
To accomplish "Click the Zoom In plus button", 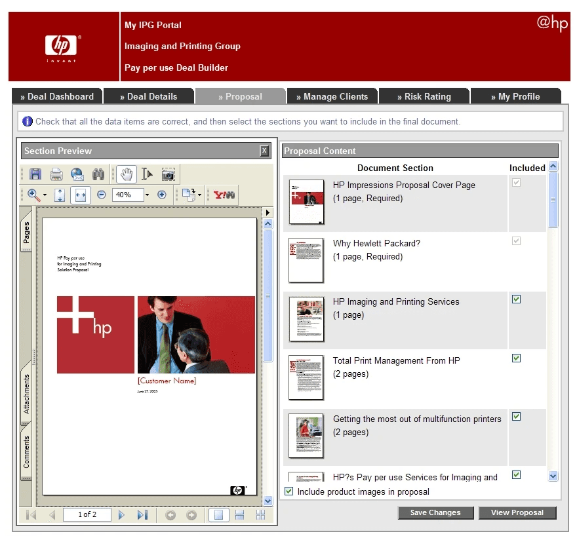I will (x=161, y=195).
